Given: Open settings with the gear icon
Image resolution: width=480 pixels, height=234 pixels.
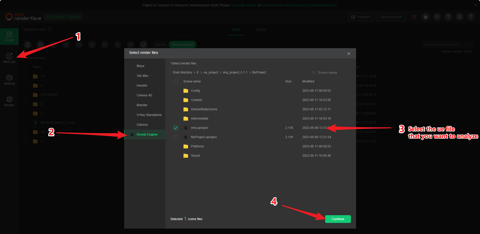Looking at the screenshot, I should point(460,17).
